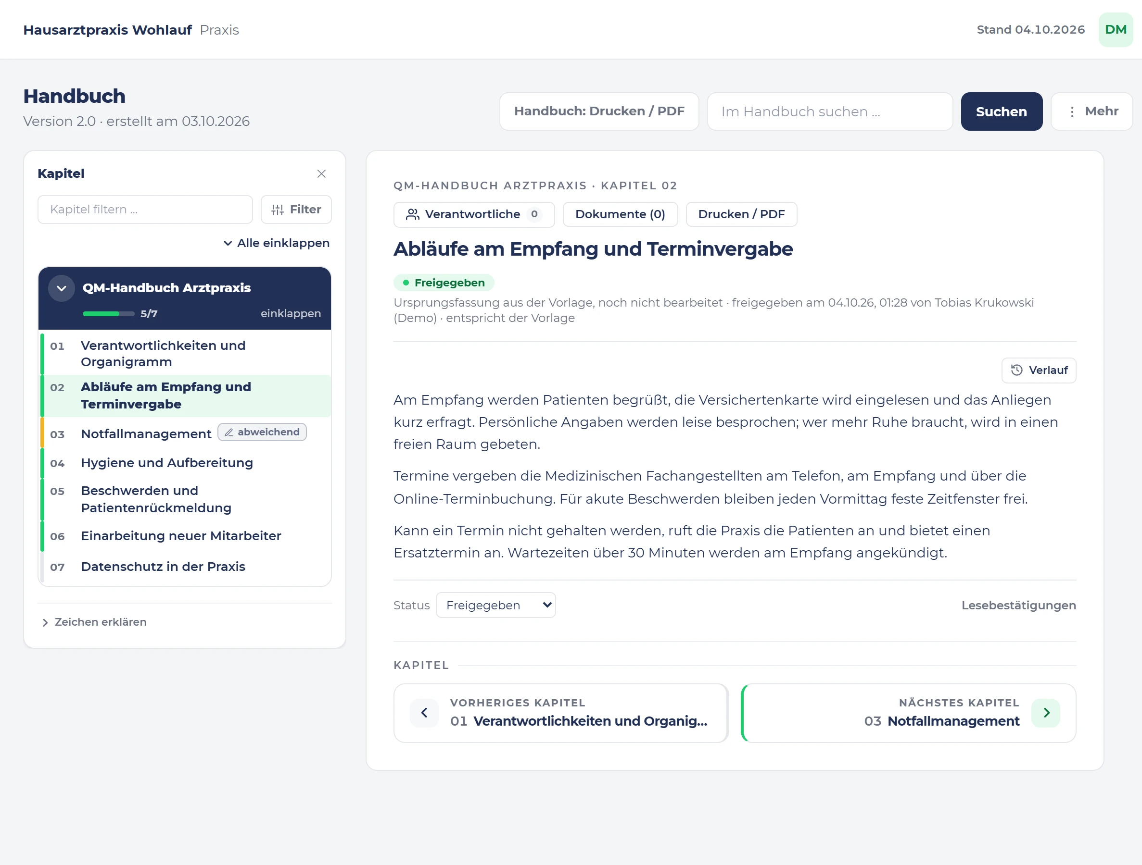The image size is (1142, 865).
Task: Select chapter 05 Beschwerden und Patientenrückmeldung
Action: 186,499
